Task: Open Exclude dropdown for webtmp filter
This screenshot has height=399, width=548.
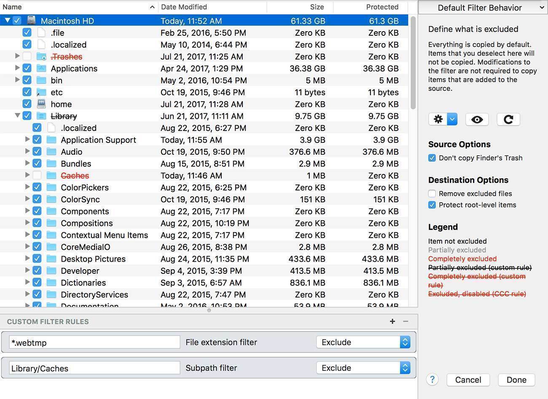Action: click(x=363, y=342)
